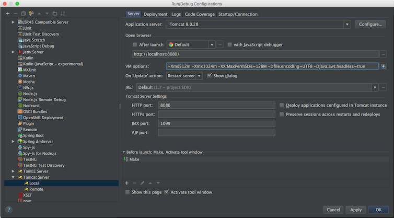The image size is (394, 218).
Task: Enable Preserve sessions across restarts and redeploys
Action: pyautogui.click(x=282, y=114)
